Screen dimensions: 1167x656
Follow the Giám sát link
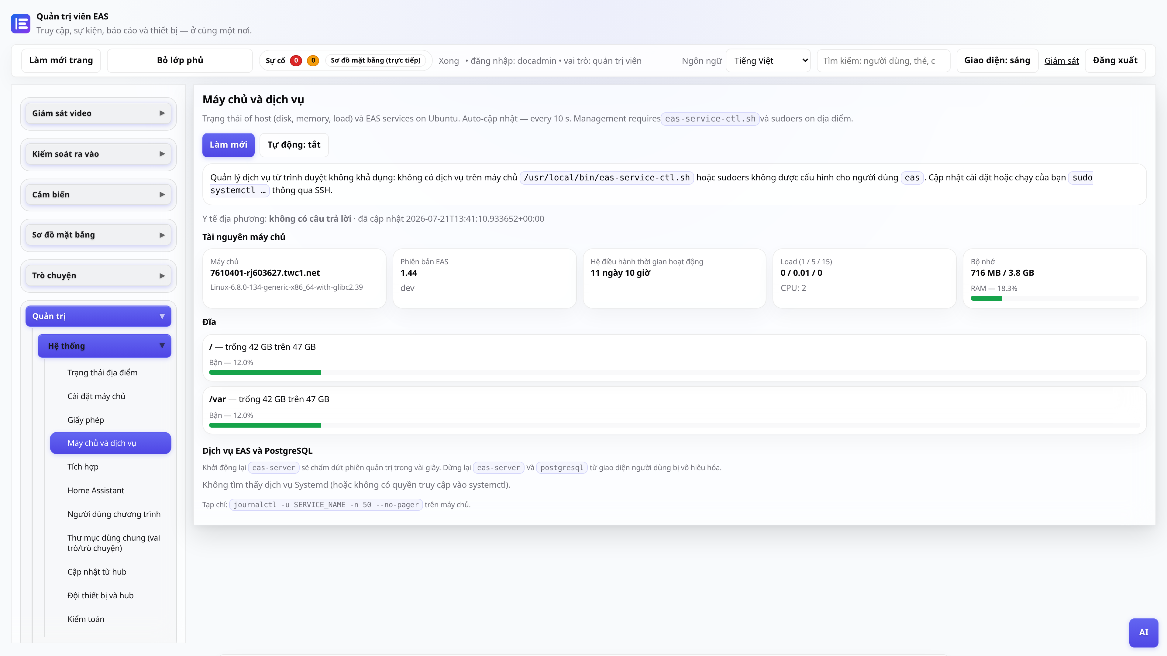click(x=1062, y=61)
